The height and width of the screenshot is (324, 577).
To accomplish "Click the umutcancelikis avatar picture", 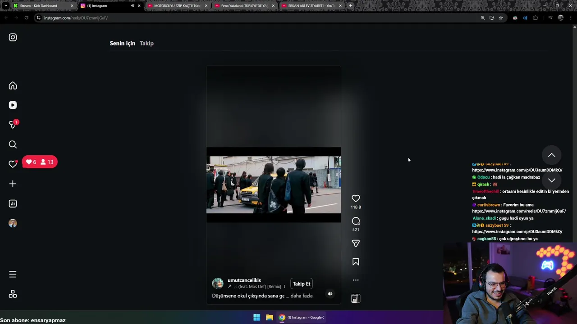I will coord(218,283).
